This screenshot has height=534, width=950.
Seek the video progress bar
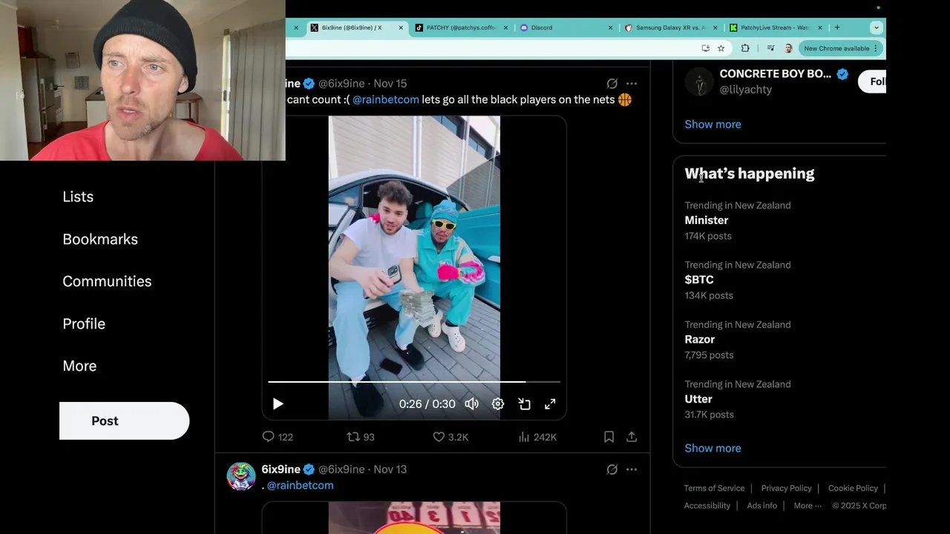pos(414,382)
